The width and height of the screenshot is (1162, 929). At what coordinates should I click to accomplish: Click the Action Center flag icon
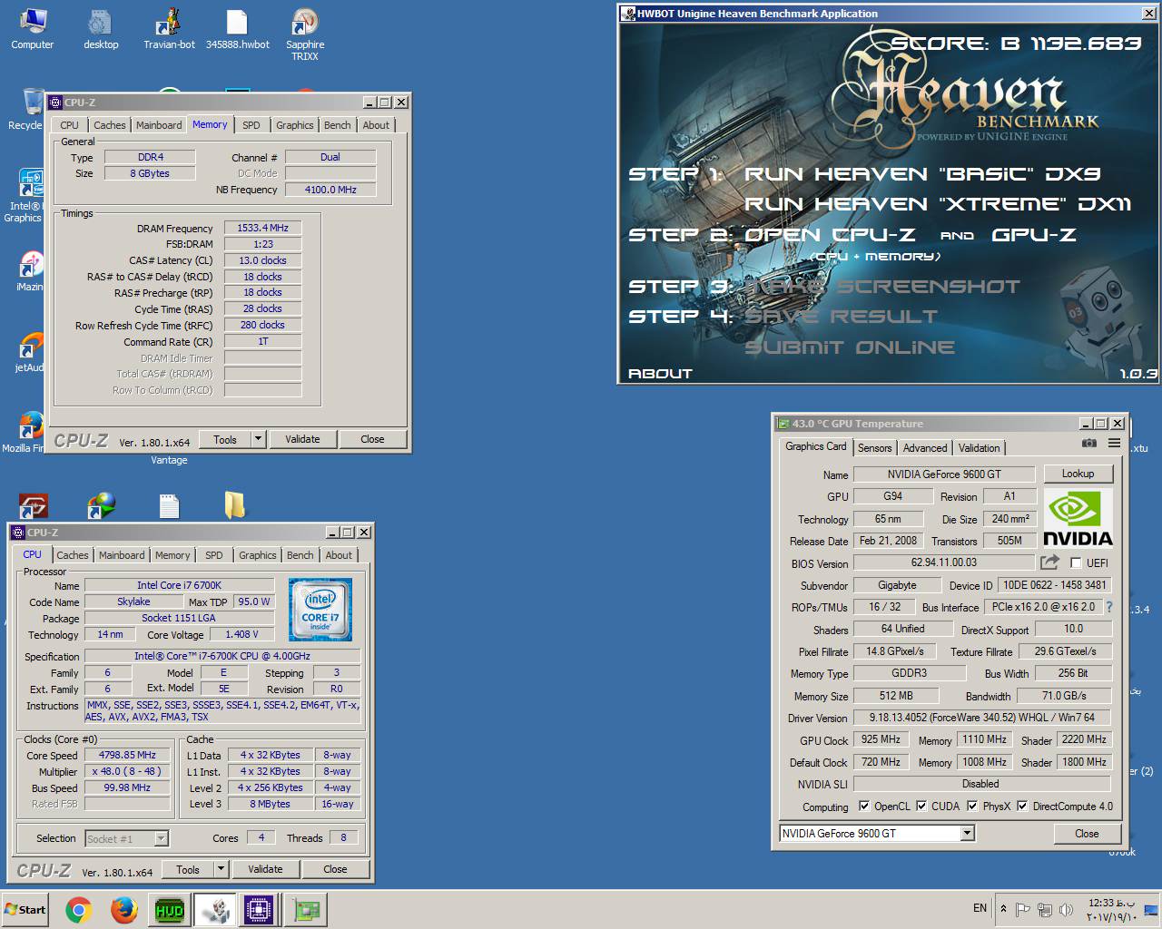click(1022, 909)
